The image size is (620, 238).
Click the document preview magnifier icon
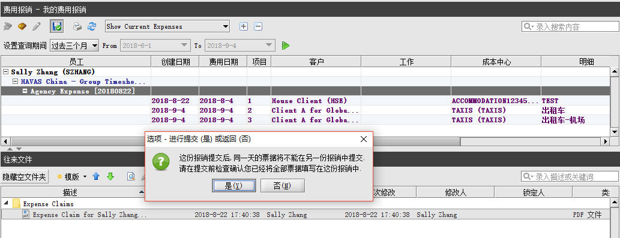coord(131,176)
